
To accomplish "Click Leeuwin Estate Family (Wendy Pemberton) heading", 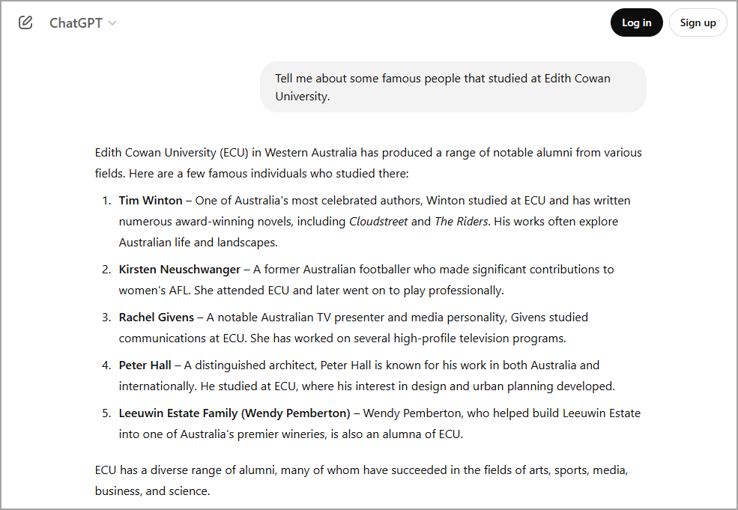I will click(x=235, y=413).
